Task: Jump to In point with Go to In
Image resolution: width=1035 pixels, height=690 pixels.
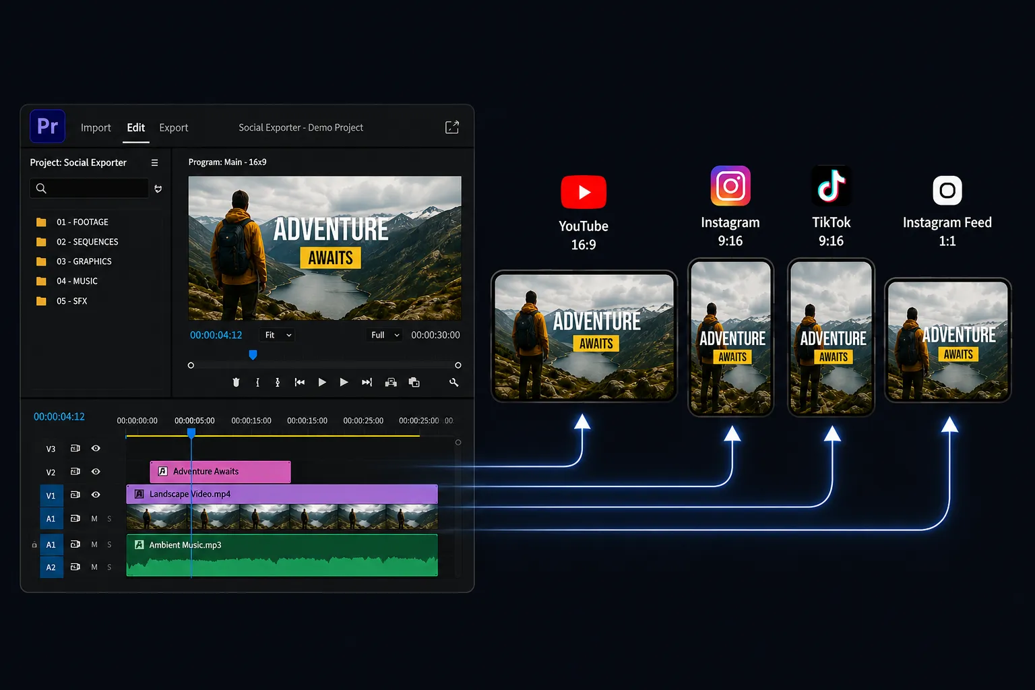Action: 300,382
